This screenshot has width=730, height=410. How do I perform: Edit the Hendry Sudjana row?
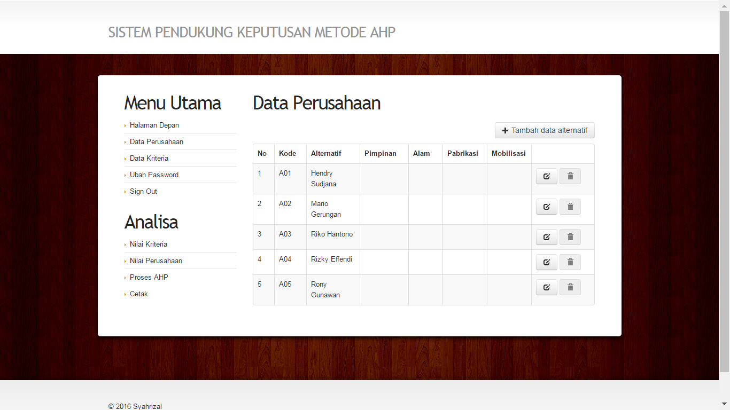pyautogui.click(x=546, y=176)
